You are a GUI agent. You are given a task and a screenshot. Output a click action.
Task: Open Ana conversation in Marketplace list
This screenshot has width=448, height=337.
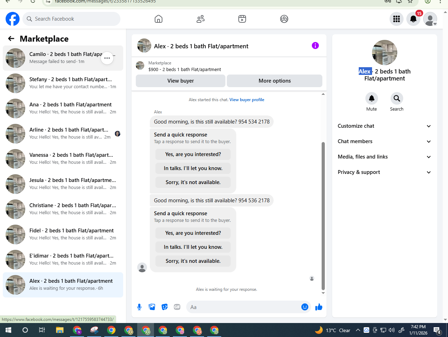(63, 108)
